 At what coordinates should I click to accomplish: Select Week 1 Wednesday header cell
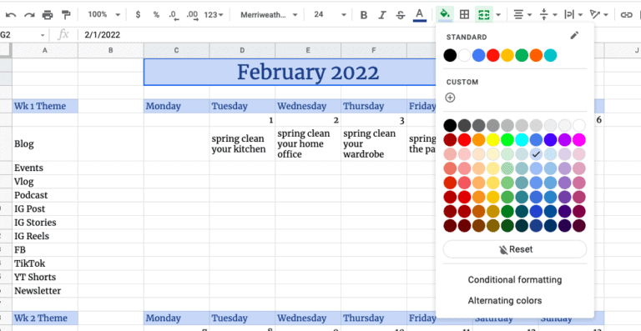click(308, 106)
